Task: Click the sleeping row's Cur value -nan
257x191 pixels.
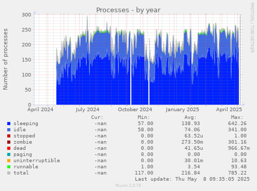Action: 100,124
